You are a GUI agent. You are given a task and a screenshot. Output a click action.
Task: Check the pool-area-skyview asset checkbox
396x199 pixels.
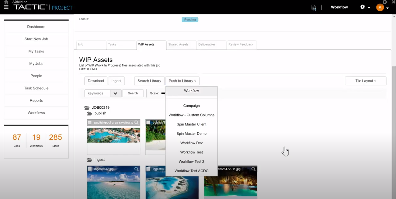click(x=90, y=122)
